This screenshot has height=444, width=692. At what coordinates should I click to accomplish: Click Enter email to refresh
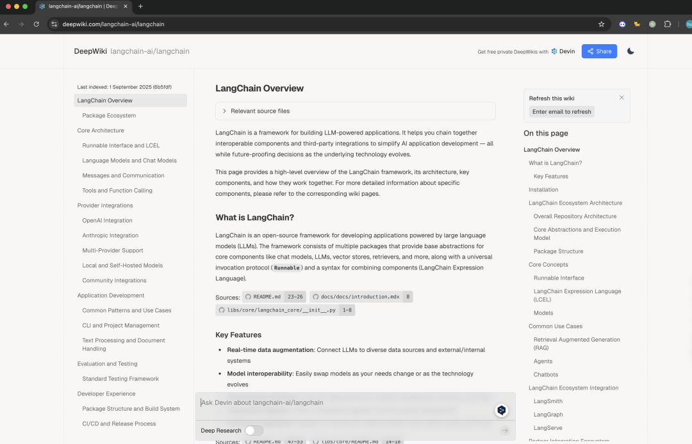pos(561,111)
